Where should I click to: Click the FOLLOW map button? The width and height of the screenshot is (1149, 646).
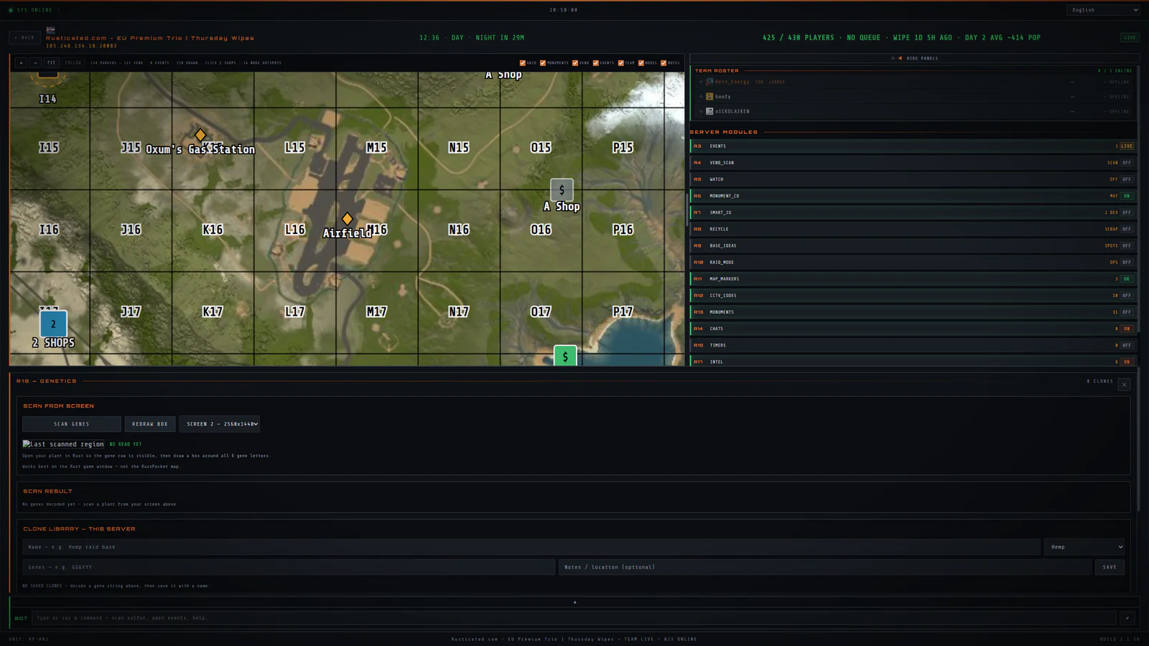point(73,62)
